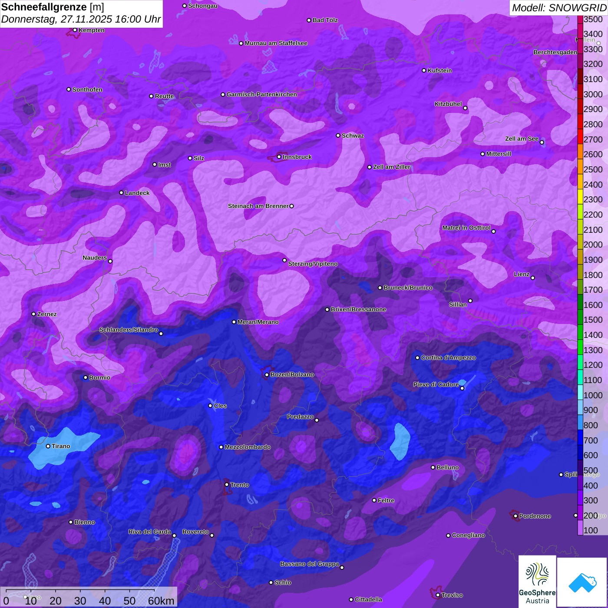Click the Predazzo label
The height and width of the screenshot is (608, 608).
click(300, 416)
